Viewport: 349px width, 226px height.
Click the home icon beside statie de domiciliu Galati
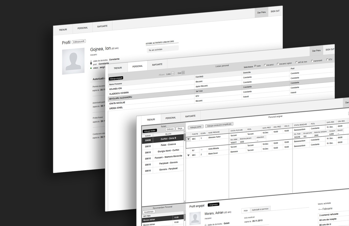point(205,225)
